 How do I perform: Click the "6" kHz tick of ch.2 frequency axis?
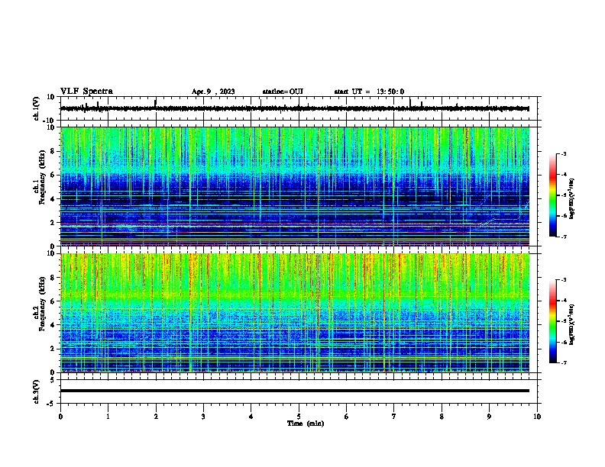coord(53,301)
